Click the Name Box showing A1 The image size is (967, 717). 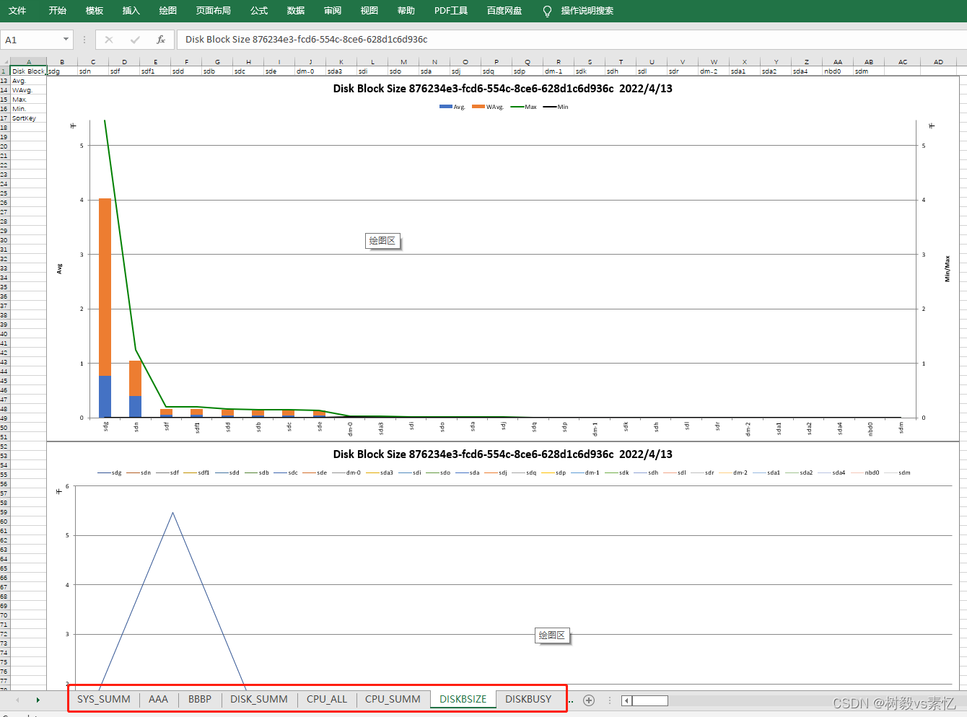[x=31, y=40]
